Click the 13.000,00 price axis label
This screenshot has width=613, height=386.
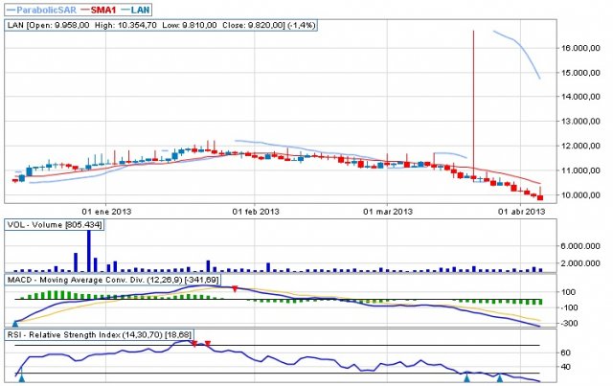point(580,122)
